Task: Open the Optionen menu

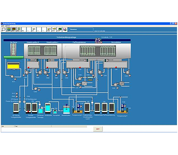Action: [8, 26]
